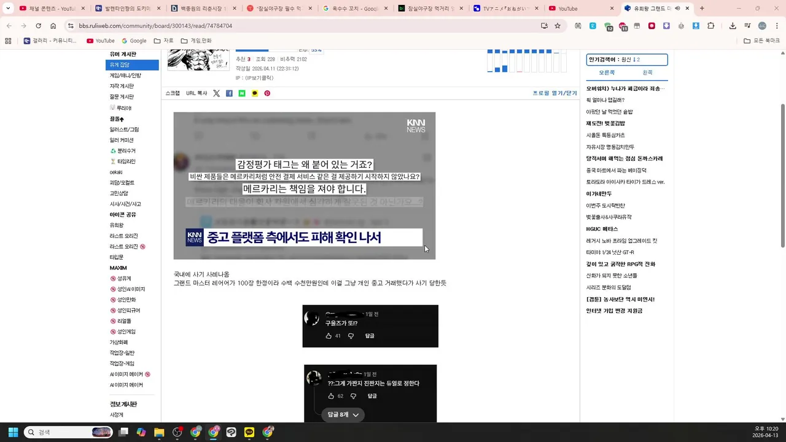
Task: Close the YouTube browser tab
Action: click(612, 9)
